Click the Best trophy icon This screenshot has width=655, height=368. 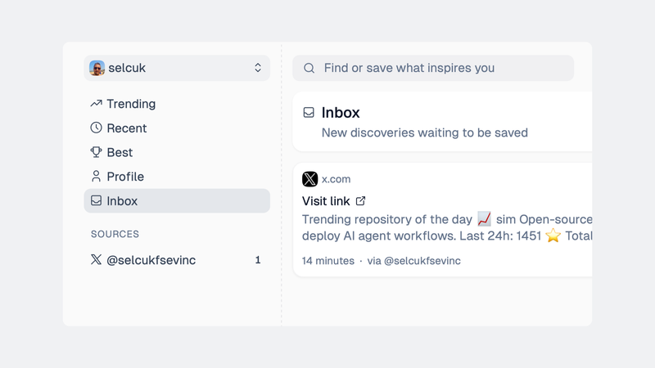pyautogui.click(x=96, y=152)
